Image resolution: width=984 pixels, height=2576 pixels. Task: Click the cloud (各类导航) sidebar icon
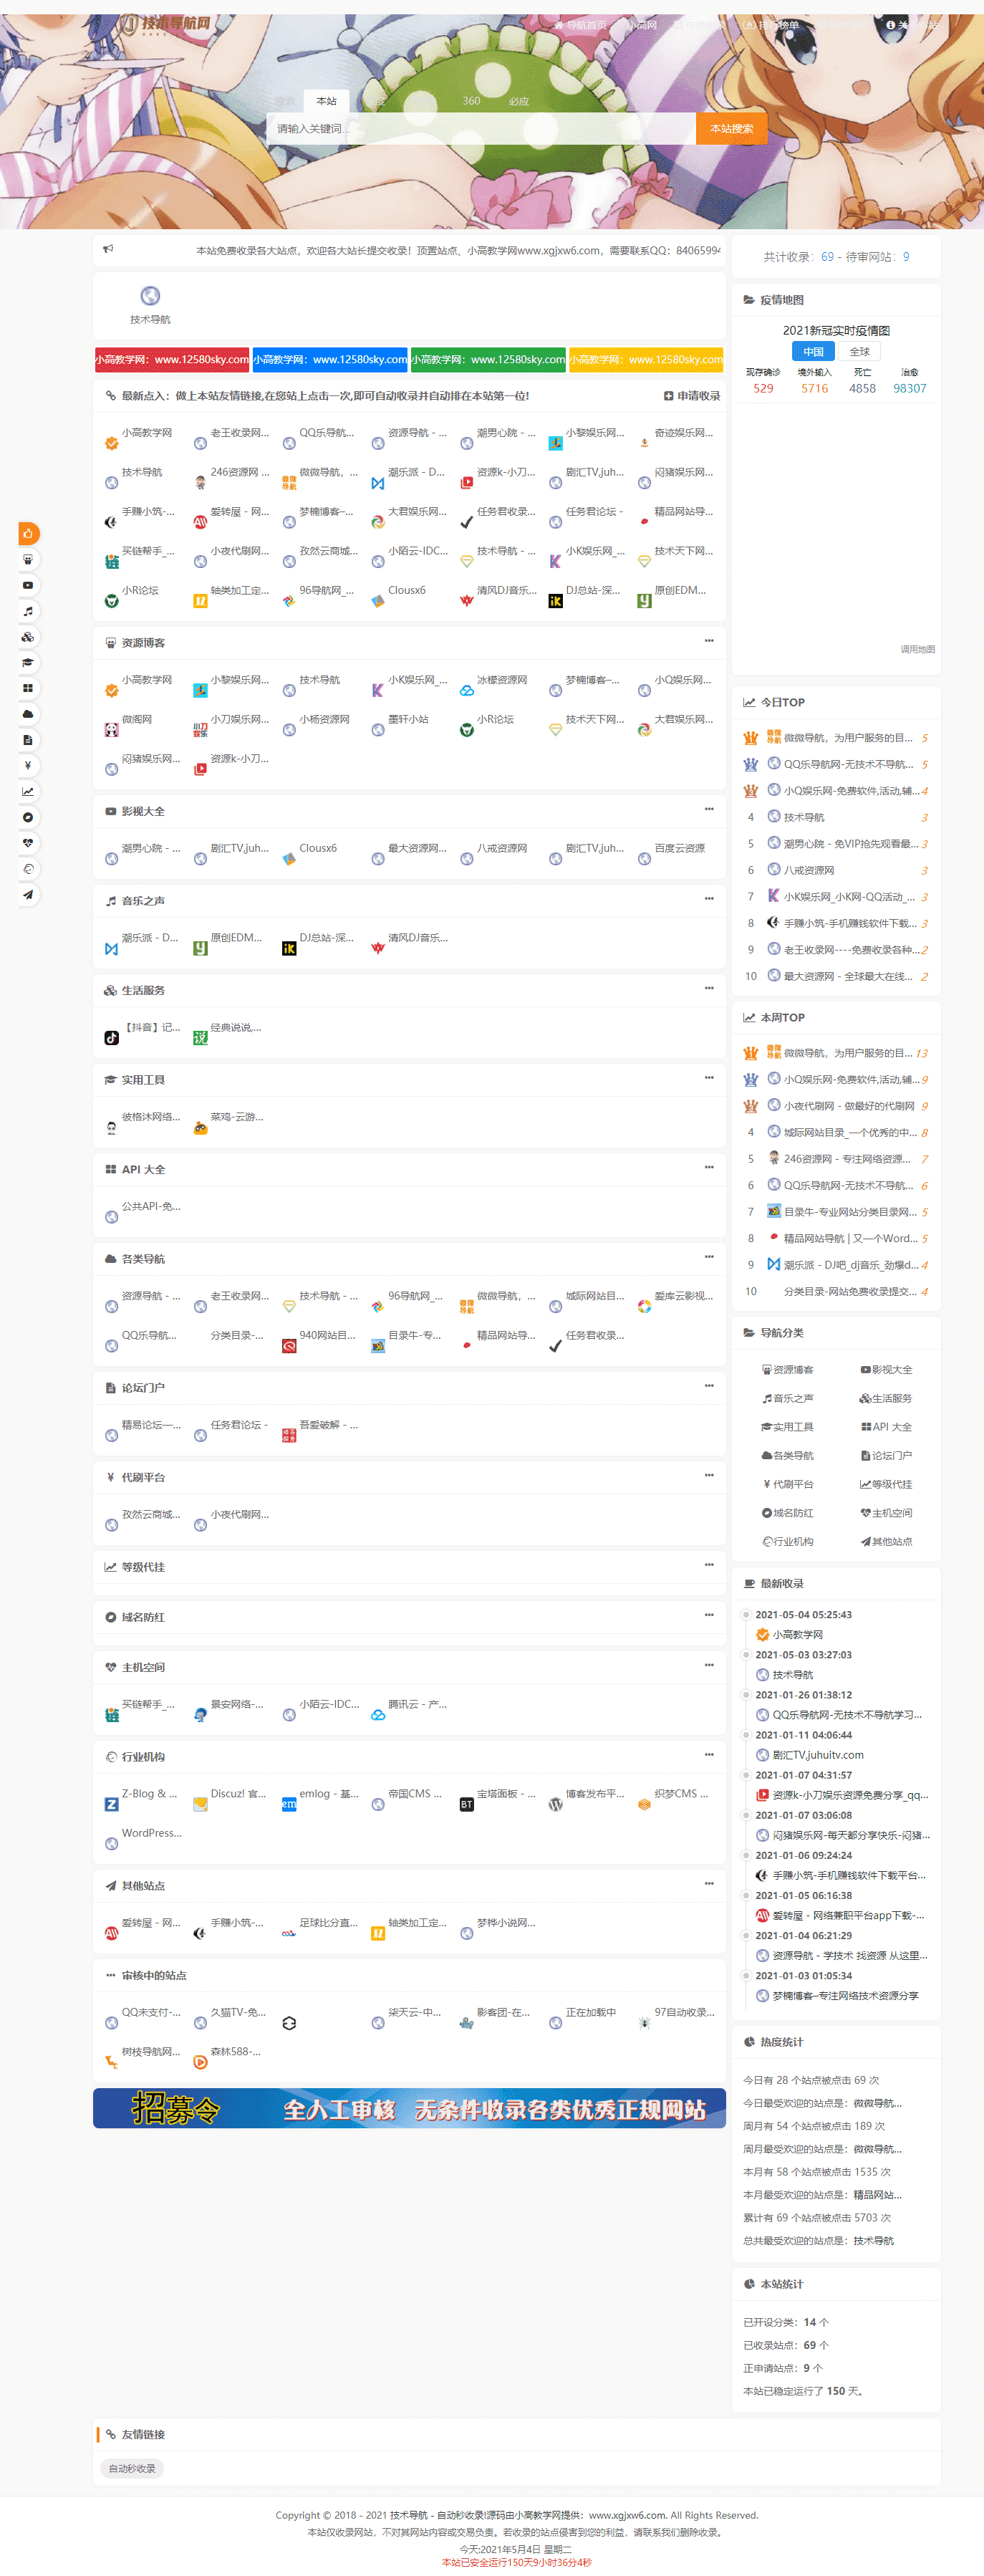click(x=28, y=714)
